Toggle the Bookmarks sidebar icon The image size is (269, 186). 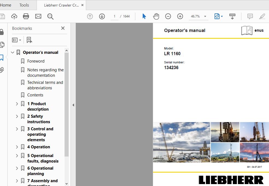[x=2, y=58]
